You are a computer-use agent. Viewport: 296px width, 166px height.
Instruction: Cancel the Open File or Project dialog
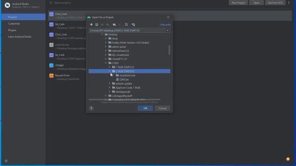(x=162, y=108)
